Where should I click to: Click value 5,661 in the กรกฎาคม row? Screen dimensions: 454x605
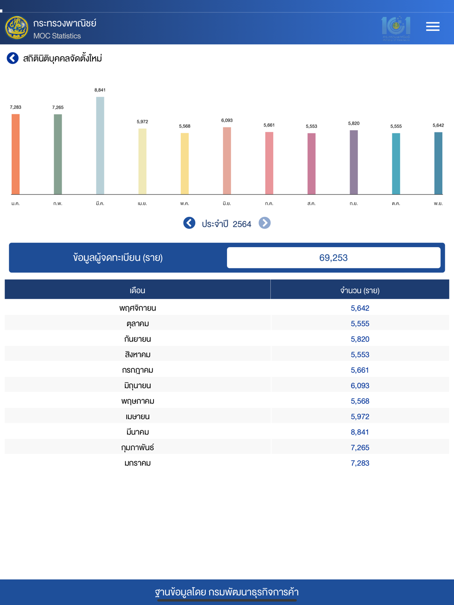coord(360,370)
